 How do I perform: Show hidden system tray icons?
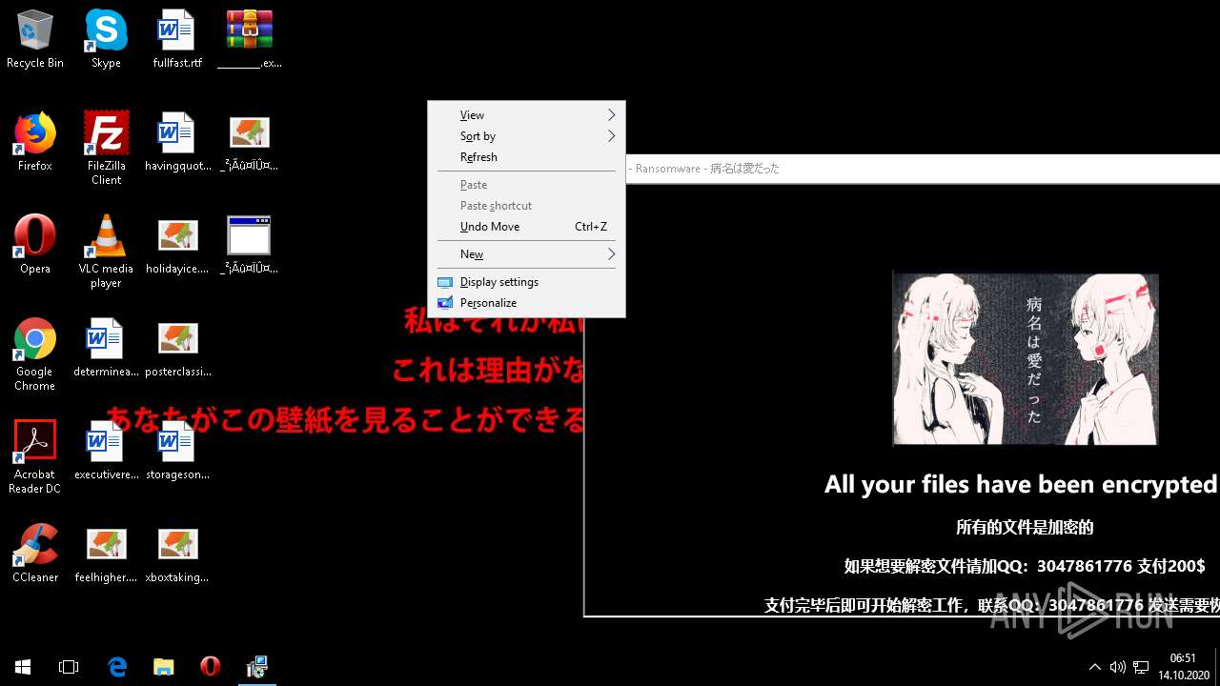[x=1095, y=667]
